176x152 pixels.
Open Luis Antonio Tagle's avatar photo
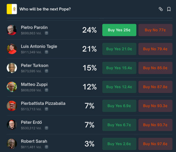(x=12, y=49)
